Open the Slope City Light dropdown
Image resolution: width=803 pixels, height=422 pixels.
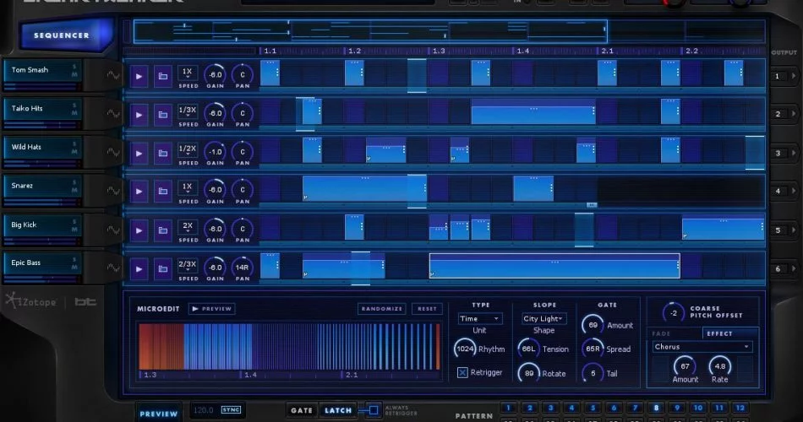(544, 319)
